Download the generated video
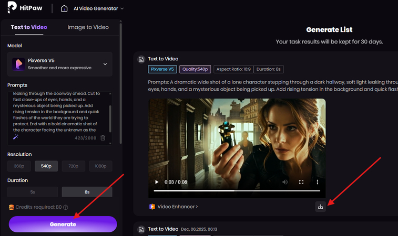398x236 pixels. 321,207
